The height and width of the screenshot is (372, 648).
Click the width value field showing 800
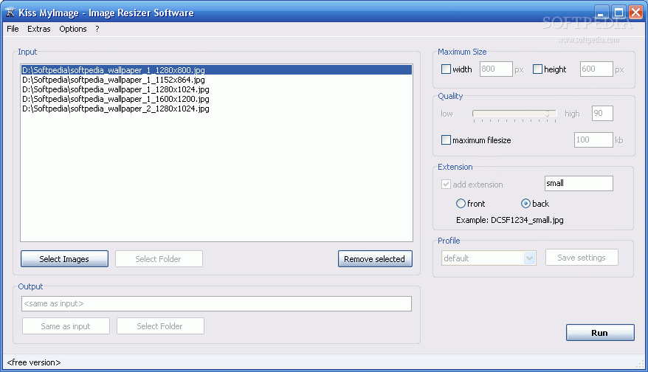click(x=496, y=69)
